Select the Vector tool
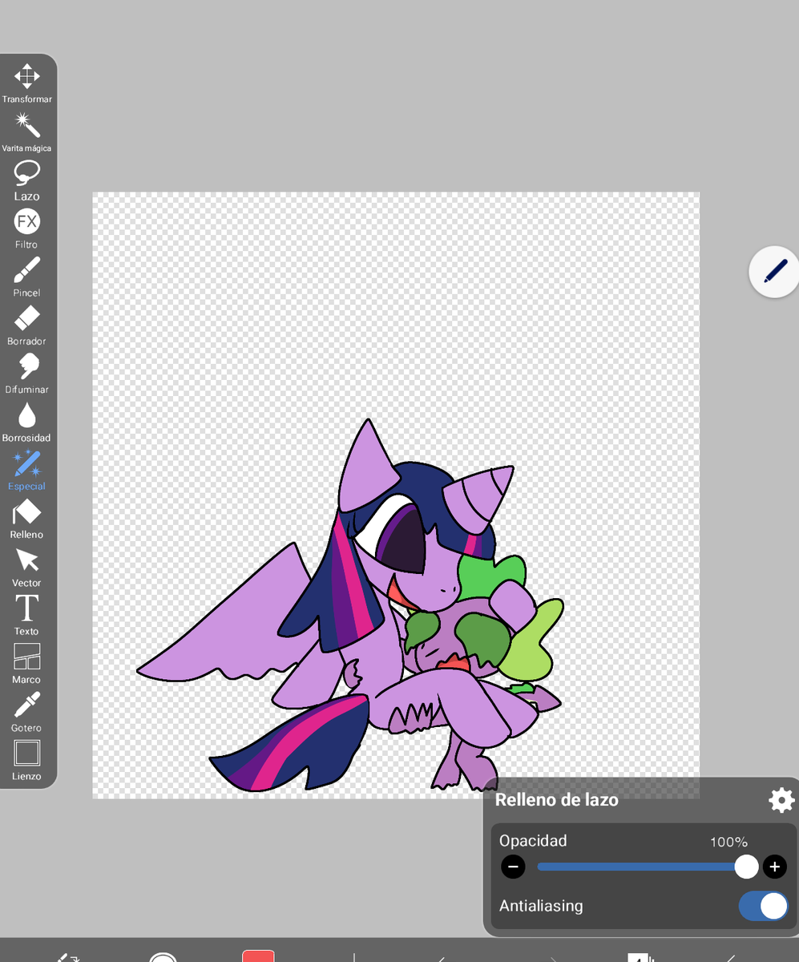This screenshot has height=962, width=799. click(x=27, y=567)
